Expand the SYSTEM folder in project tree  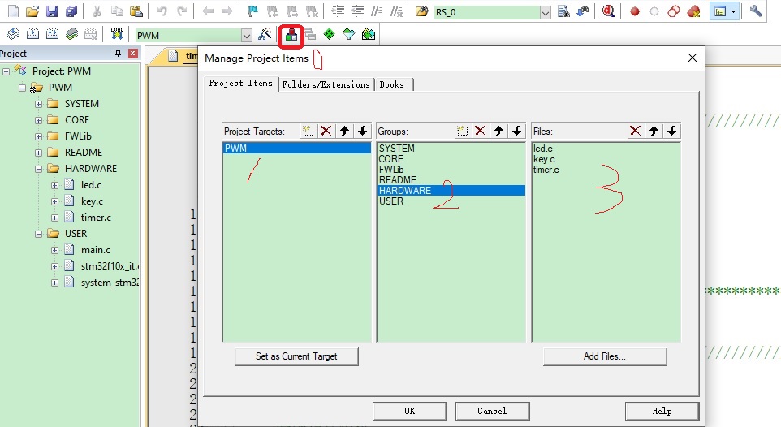point(38,104)
